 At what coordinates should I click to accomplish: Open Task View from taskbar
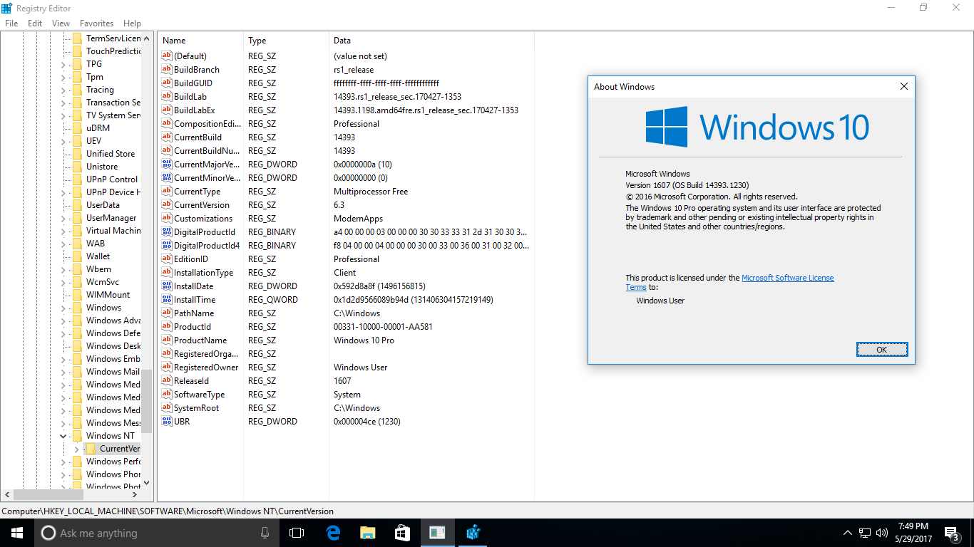(x=297, y=533)
